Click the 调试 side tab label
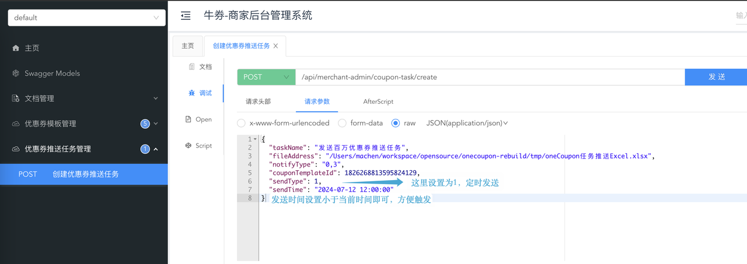 [x=205, y=93]
